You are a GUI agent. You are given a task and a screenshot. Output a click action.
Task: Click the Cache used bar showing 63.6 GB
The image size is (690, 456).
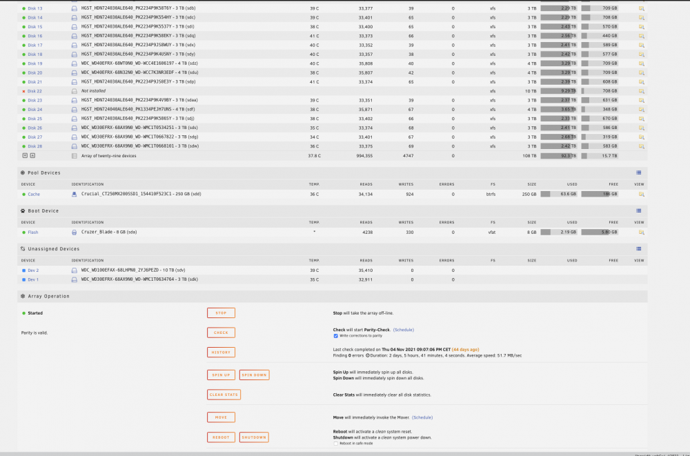pos(559,194)
